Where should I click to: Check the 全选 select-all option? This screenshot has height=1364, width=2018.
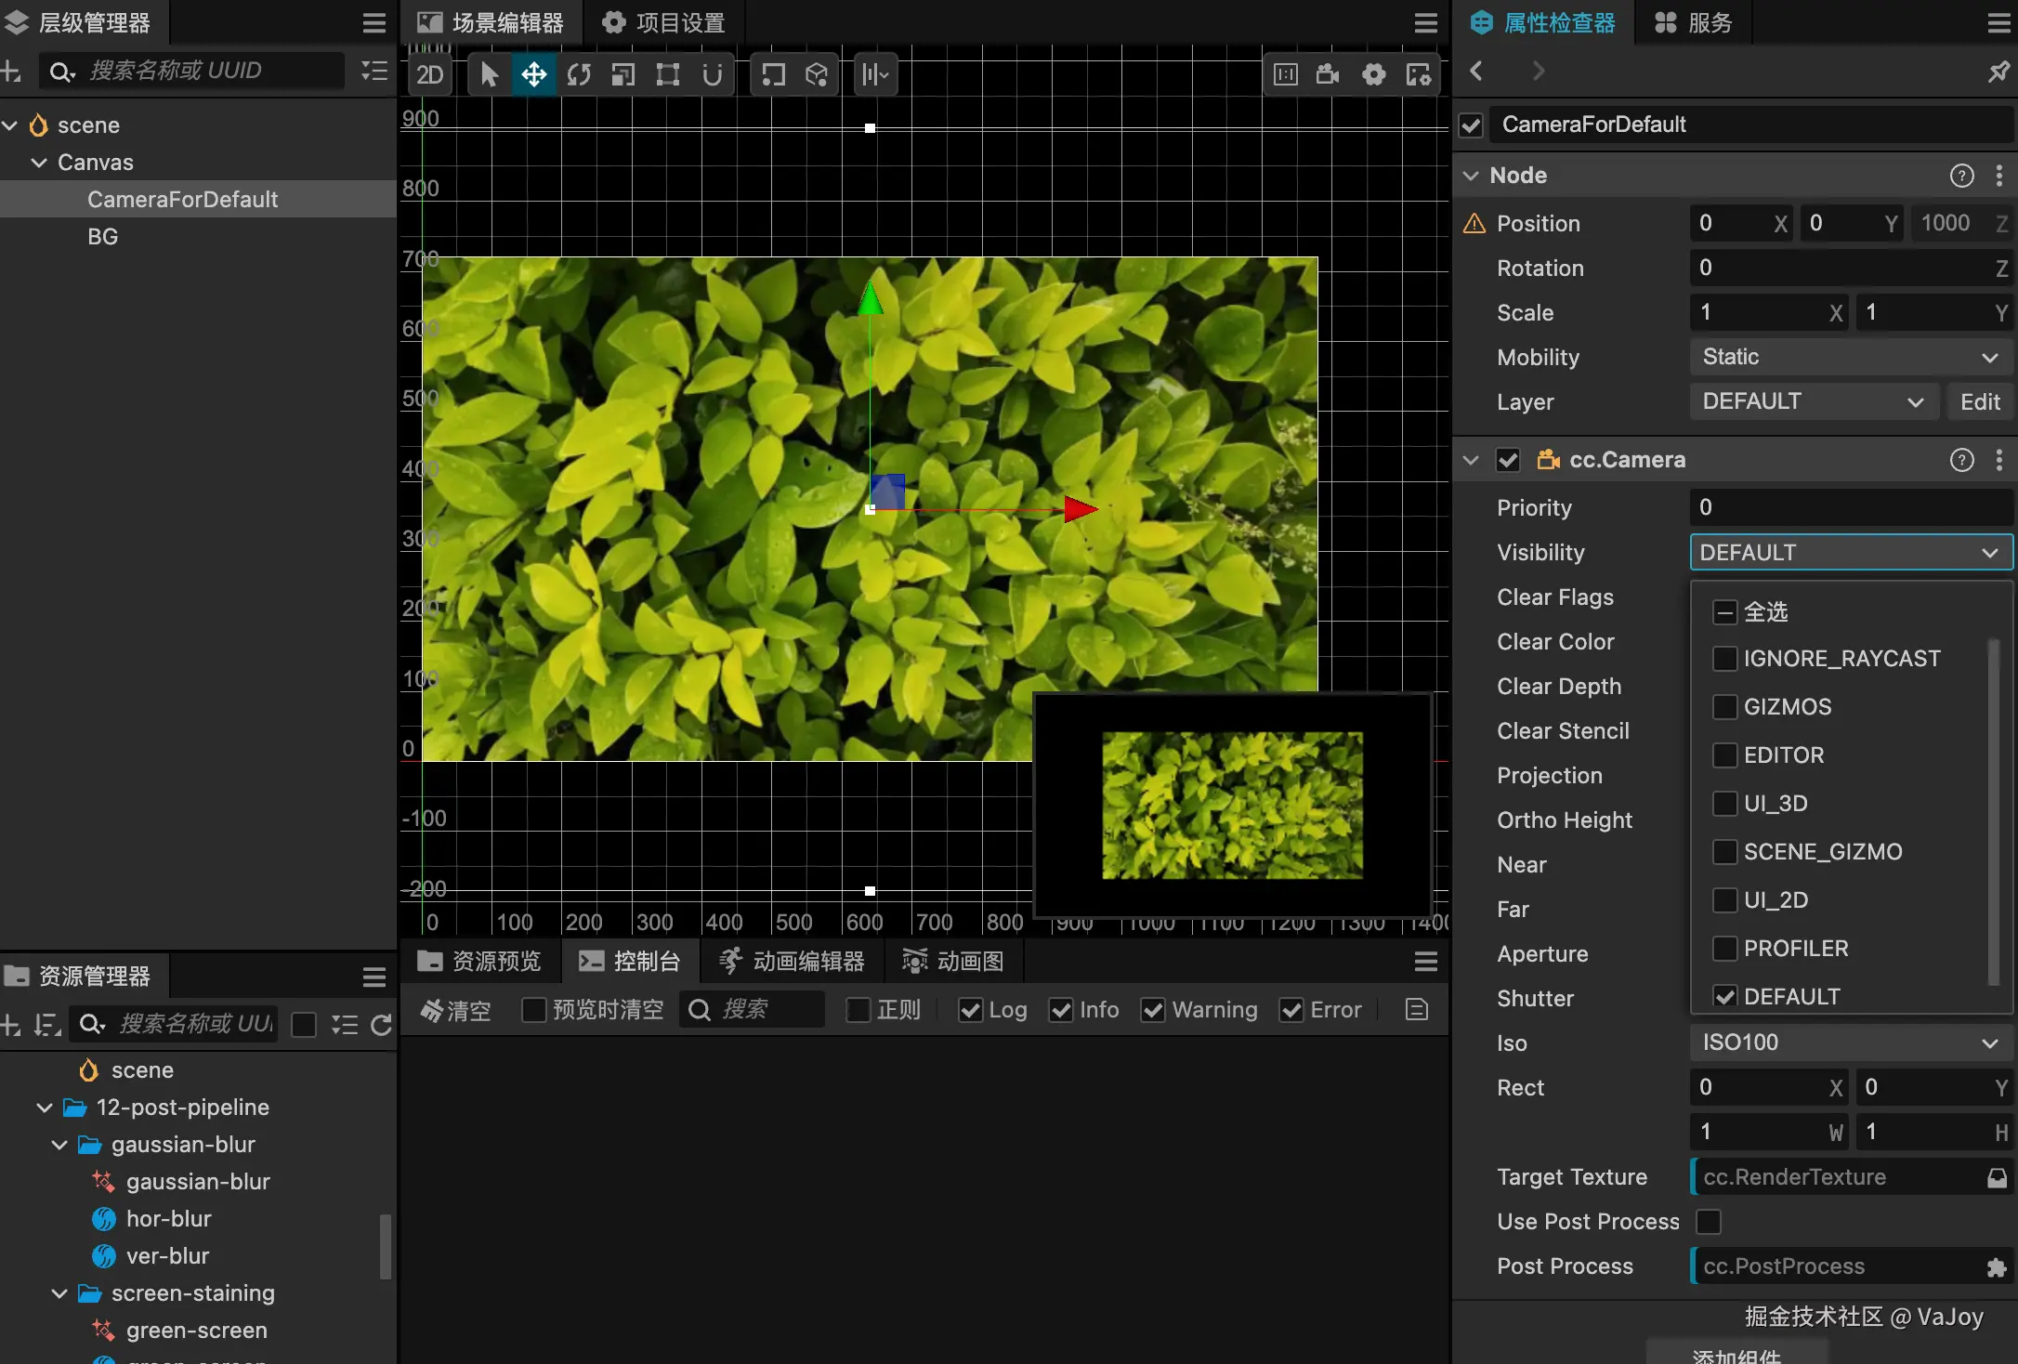(x=1724, y=612)
